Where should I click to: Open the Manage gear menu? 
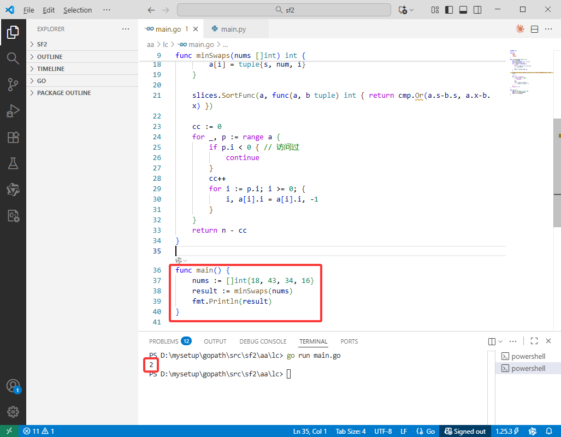point(13,412)
